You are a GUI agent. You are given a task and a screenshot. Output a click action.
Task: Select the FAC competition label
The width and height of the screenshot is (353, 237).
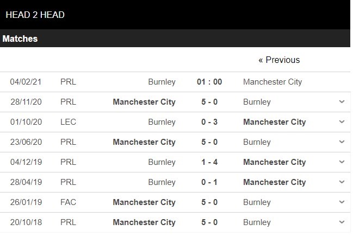(x=69, y=202)
